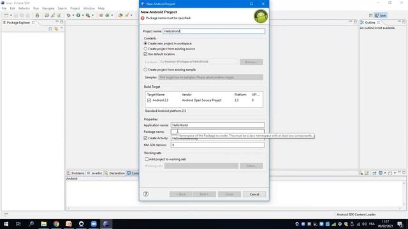This screenshot has height=229, width=408.
Task: Switch to the Problems tab
Action: [x=76, y=173]
